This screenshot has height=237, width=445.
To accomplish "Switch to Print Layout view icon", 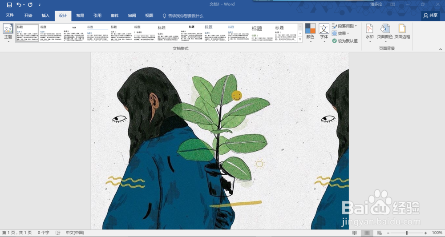I will coord(367,233).
